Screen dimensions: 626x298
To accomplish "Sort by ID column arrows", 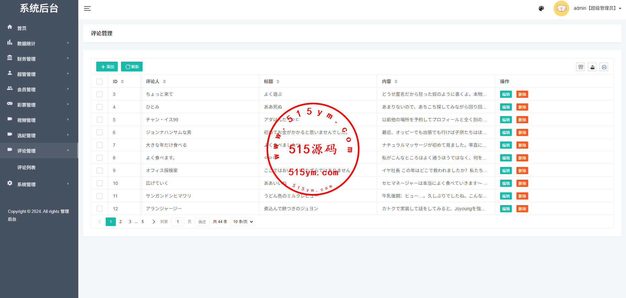I will click(122, 82).
